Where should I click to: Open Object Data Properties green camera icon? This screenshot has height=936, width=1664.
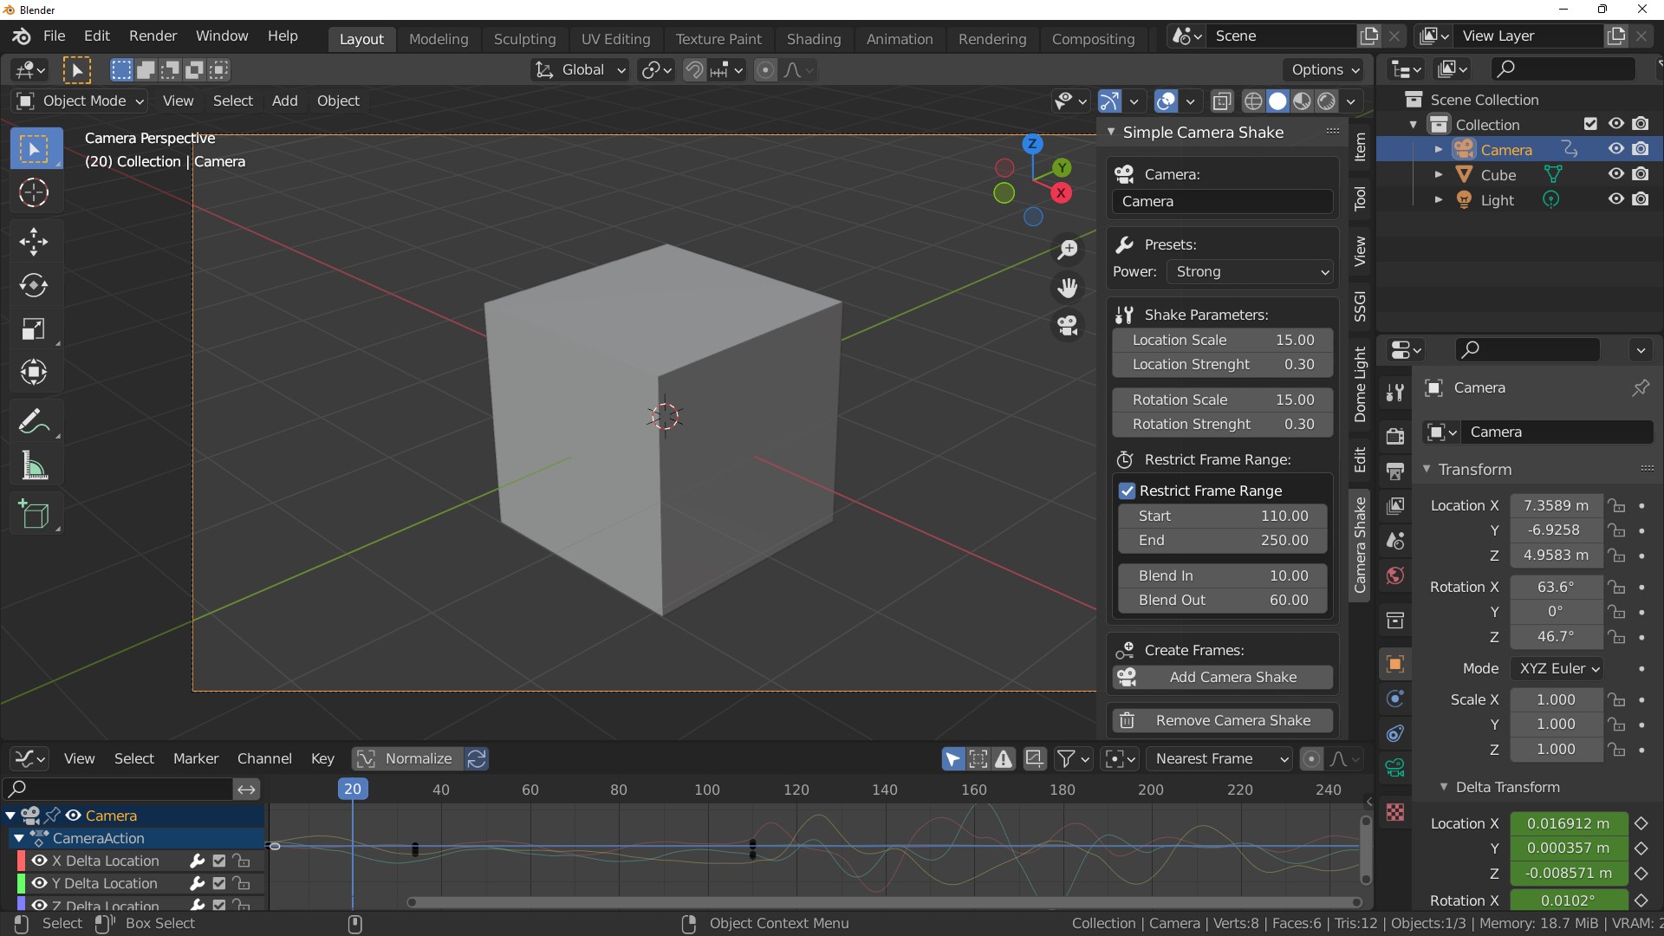(x=1395, y=768)
